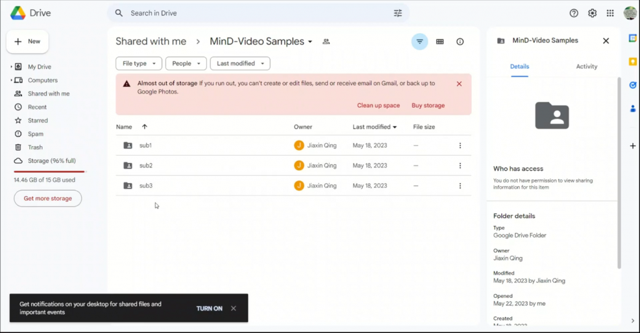Click TURN ON notifications button
This screenshot has width=640, height=333.
209,309
